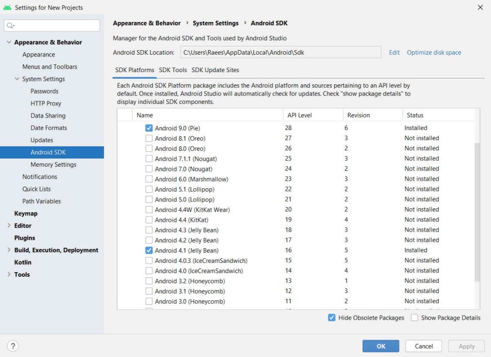The image size is (491, 357).
Task: Switch to the SDK Tools tab
Action: (172, 70)
